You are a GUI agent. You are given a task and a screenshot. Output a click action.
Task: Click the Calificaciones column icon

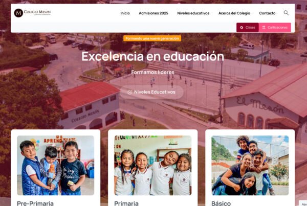(x=264, y=28)
